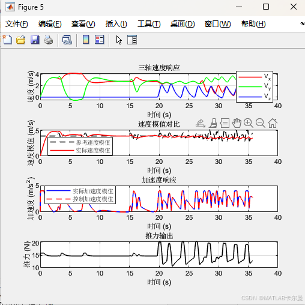Click the MATLAB logo in title bar
Image resolution: width=305 pixels, height=305 pixels.
(10, 7)
